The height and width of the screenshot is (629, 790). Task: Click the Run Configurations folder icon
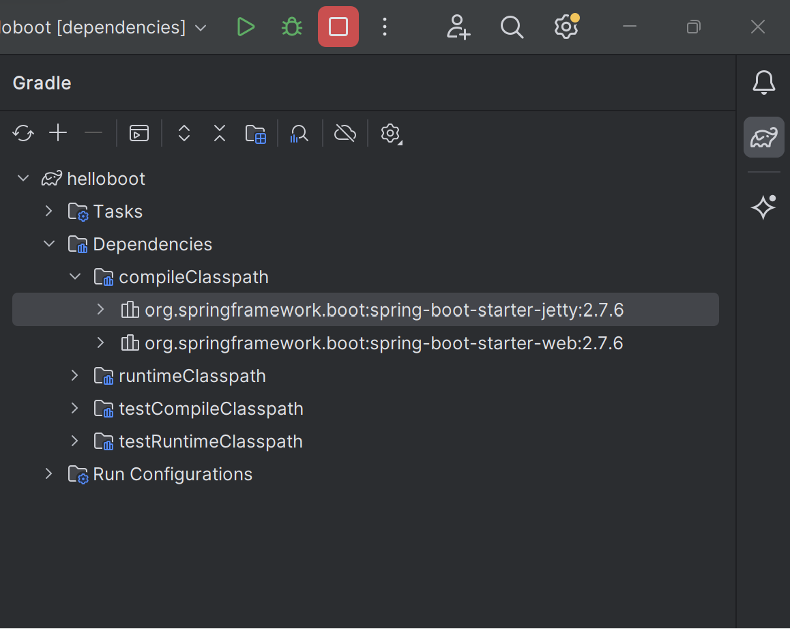[78, 474]
